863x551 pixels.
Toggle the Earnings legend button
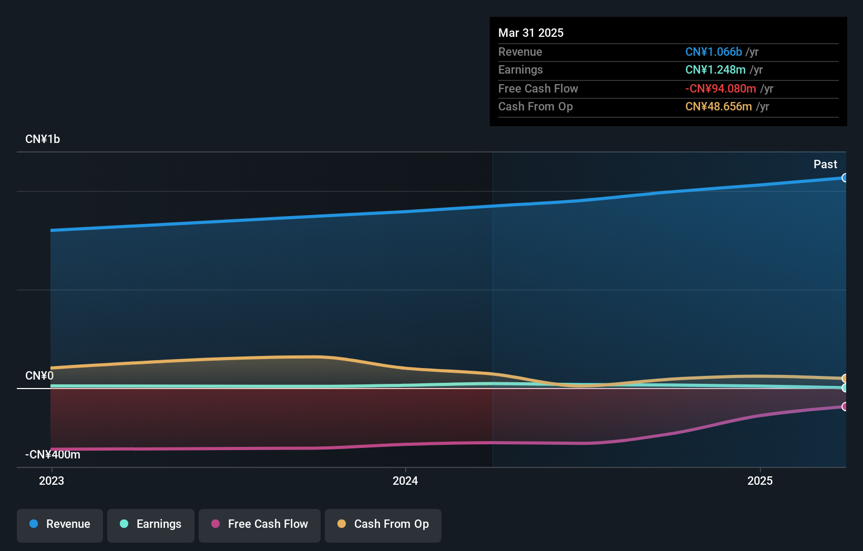(151, 525)
